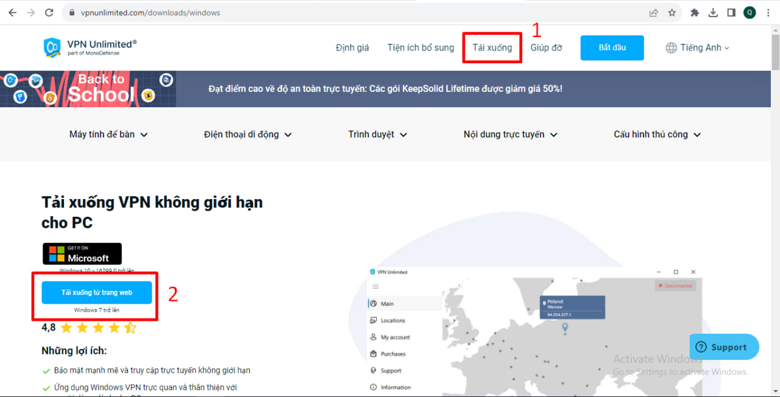Expand the Máy tính để bàn dropdown
The height and width of the screenshot is (397, 780).
[x=108, y=135]
